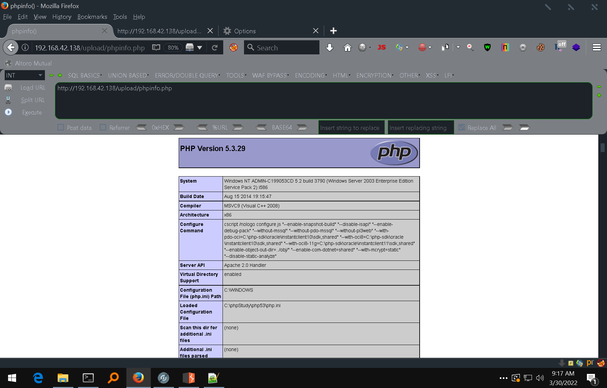The image size is (607, 388).
Task: Click the BASE64 decode left arrow
Action: [x=261, y=128]
